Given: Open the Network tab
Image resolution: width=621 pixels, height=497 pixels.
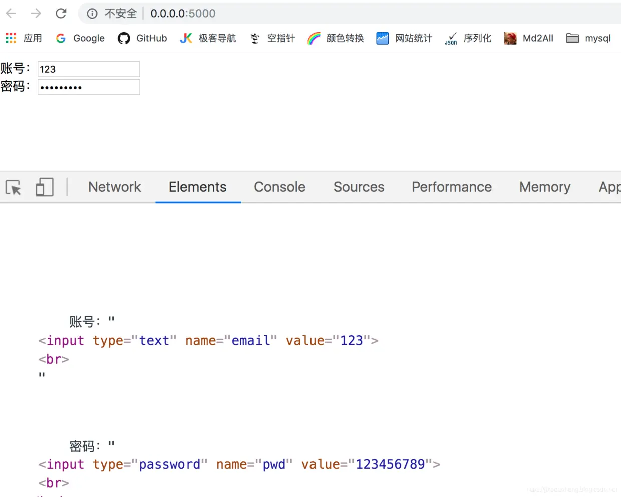Looking at the screenshot, I should tap(114, 187).
